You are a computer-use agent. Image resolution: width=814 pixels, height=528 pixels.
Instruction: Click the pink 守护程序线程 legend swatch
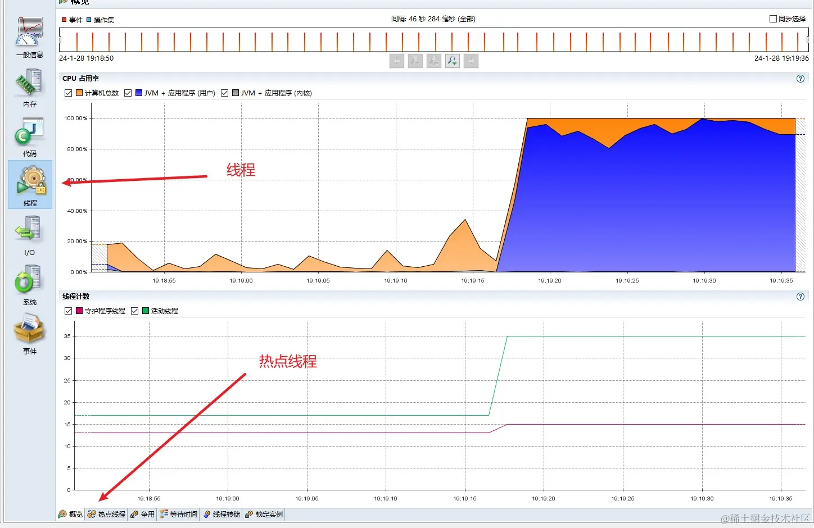[x=79, y=311]
